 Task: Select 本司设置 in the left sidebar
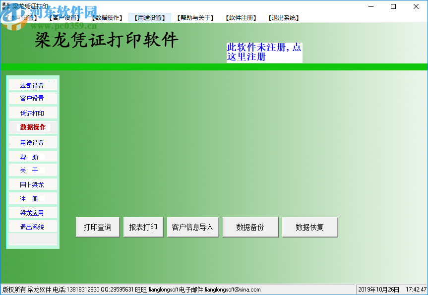pos(33,85)
